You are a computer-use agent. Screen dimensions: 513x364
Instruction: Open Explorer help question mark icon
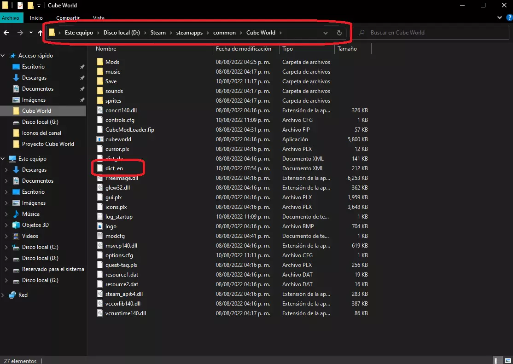(x=509, y=17)
